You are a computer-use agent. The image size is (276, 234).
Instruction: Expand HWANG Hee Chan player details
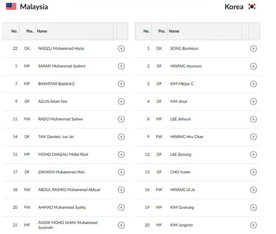tap(253, 137)
